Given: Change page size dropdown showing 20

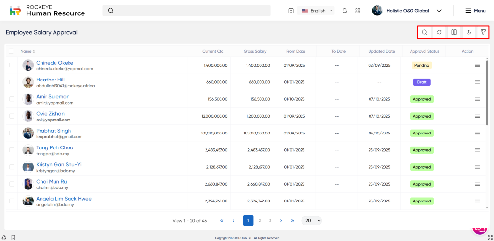Looking at the screenshot, I should [x=312, y=220].
